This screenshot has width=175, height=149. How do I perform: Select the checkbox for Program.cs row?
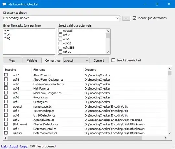click(x=6, y=97)
